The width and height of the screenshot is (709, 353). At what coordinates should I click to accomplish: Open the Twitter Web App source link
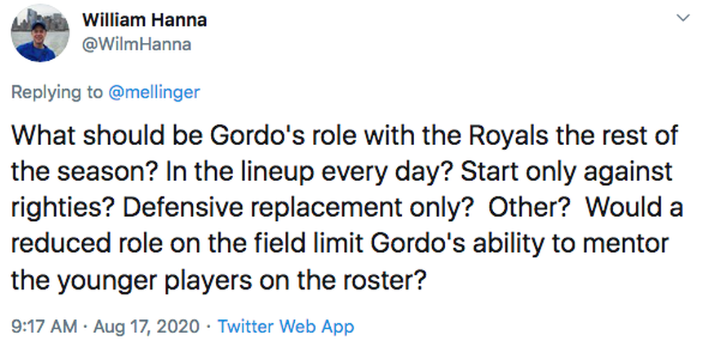pos(285,326)
